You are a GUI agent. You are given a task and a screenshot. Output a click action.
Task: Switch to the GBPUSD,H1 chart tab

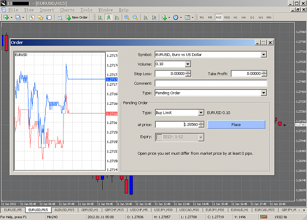click(x=90, y=210)
